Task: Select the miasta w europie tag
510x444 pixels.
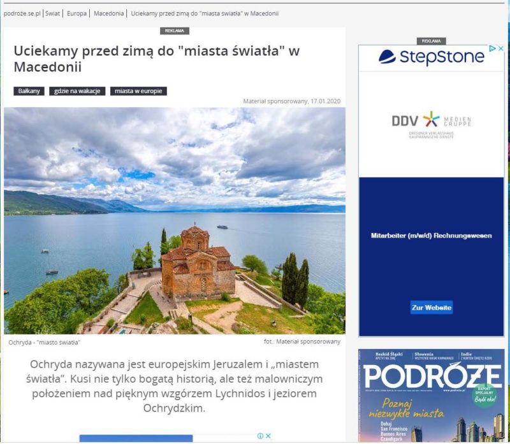Action: click(138, 91)
